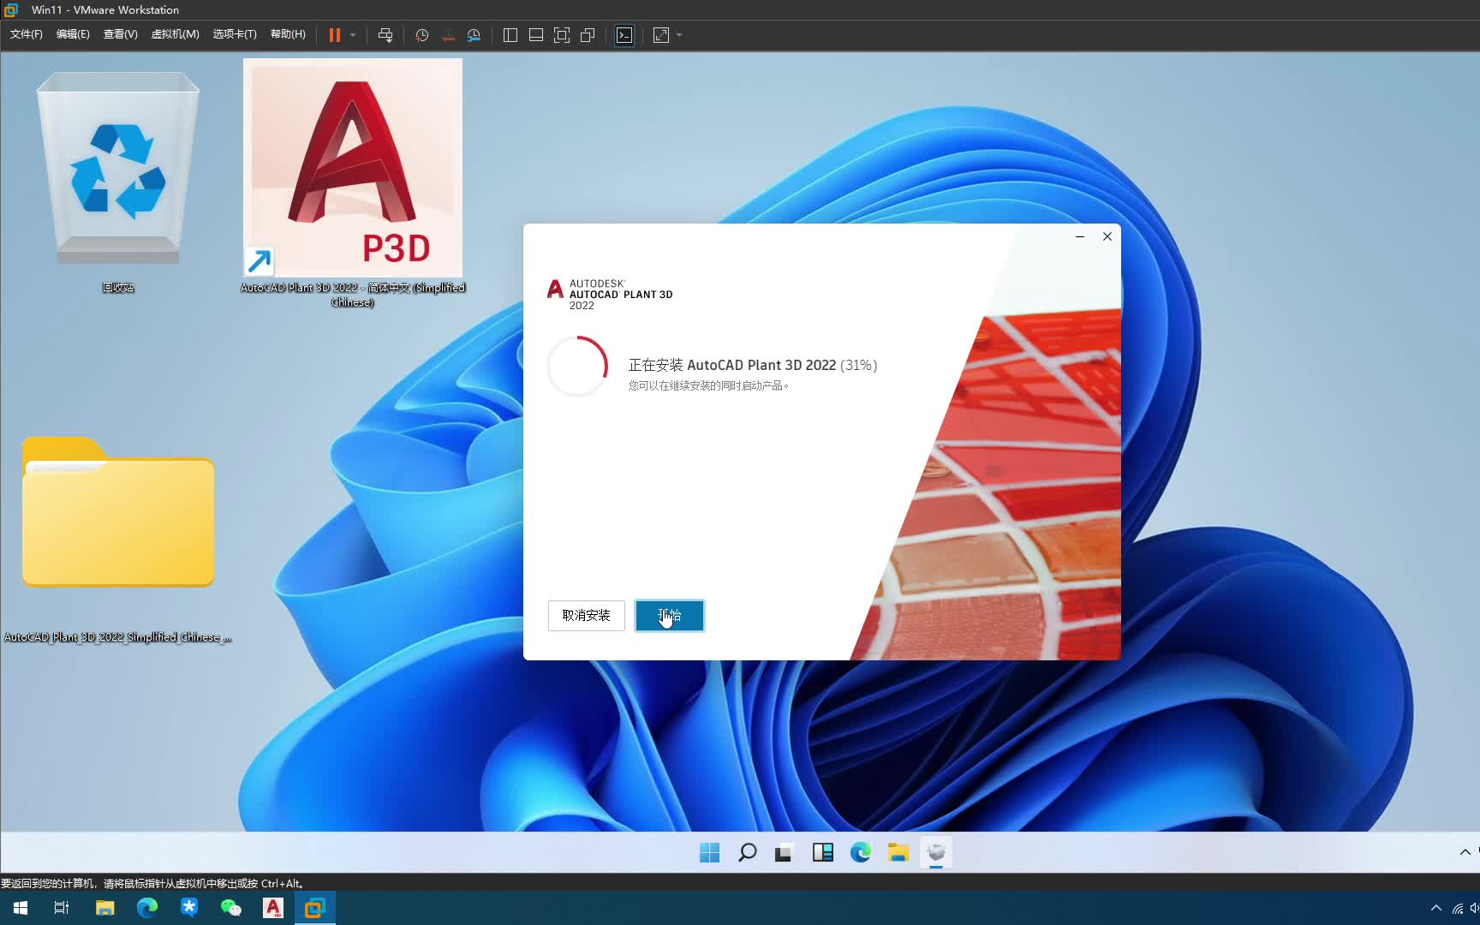Open Widgets in the guest taskbar
Image resolution: width=1480 pixels, height=925 pixels.
pos(822,852)
